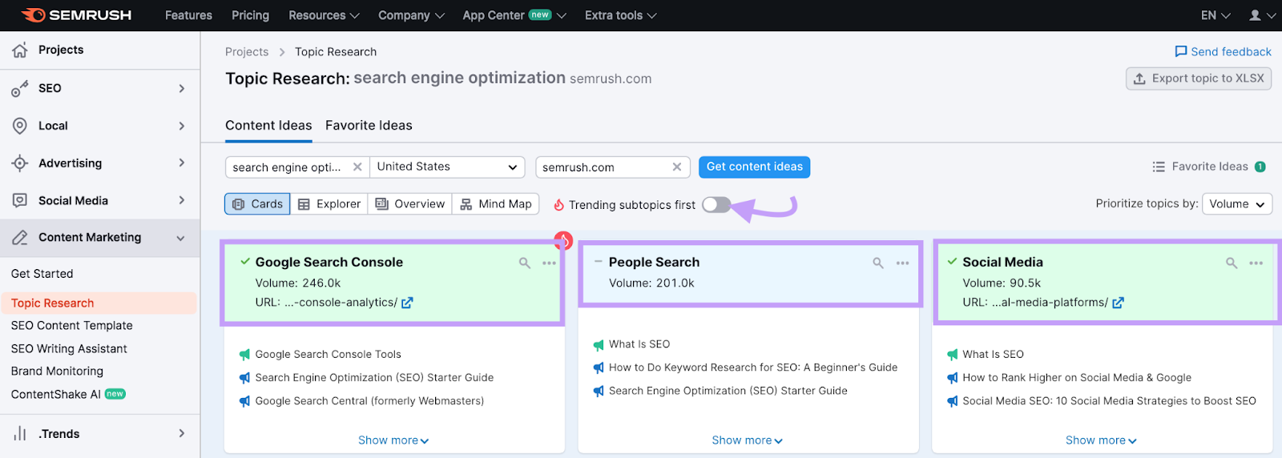1282x458 pixels.
Task: Toggle green checkmark on Google Search Console card
Action: tap(245, 261)
